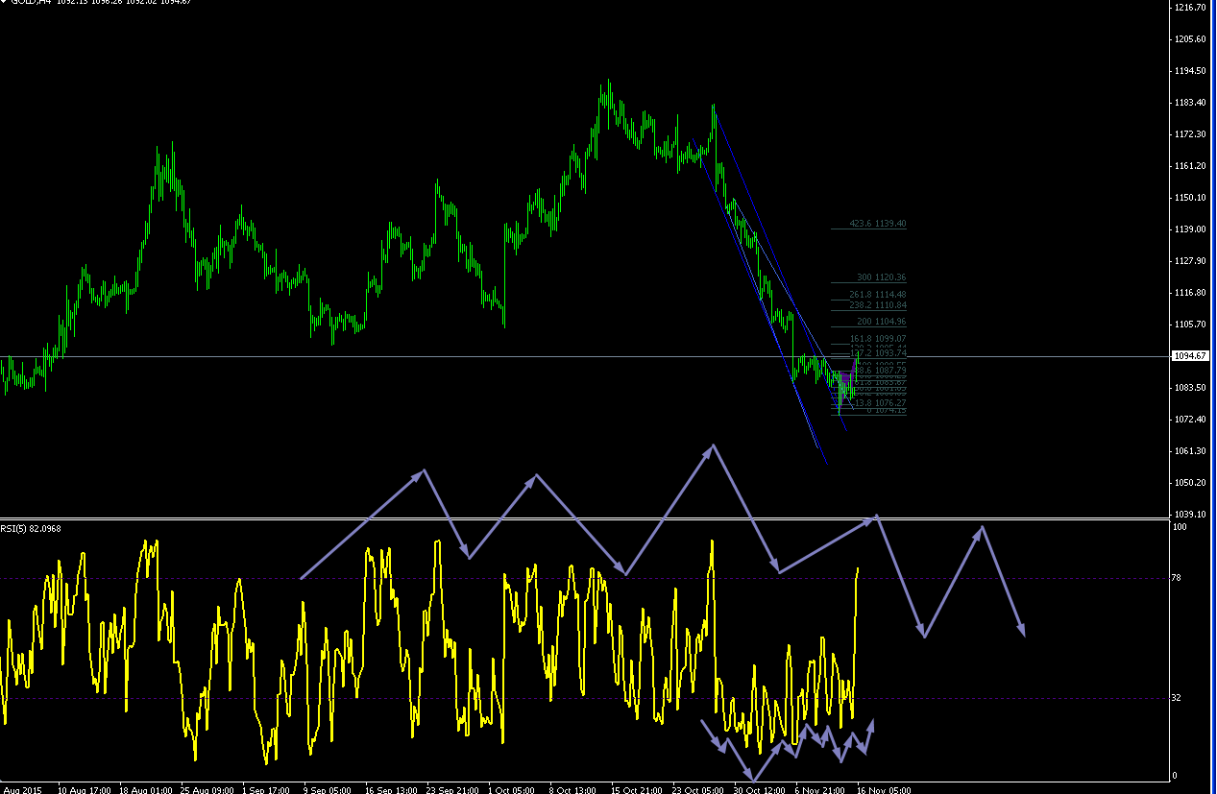Click the 1116.80 price axis label

(1192, 292)
